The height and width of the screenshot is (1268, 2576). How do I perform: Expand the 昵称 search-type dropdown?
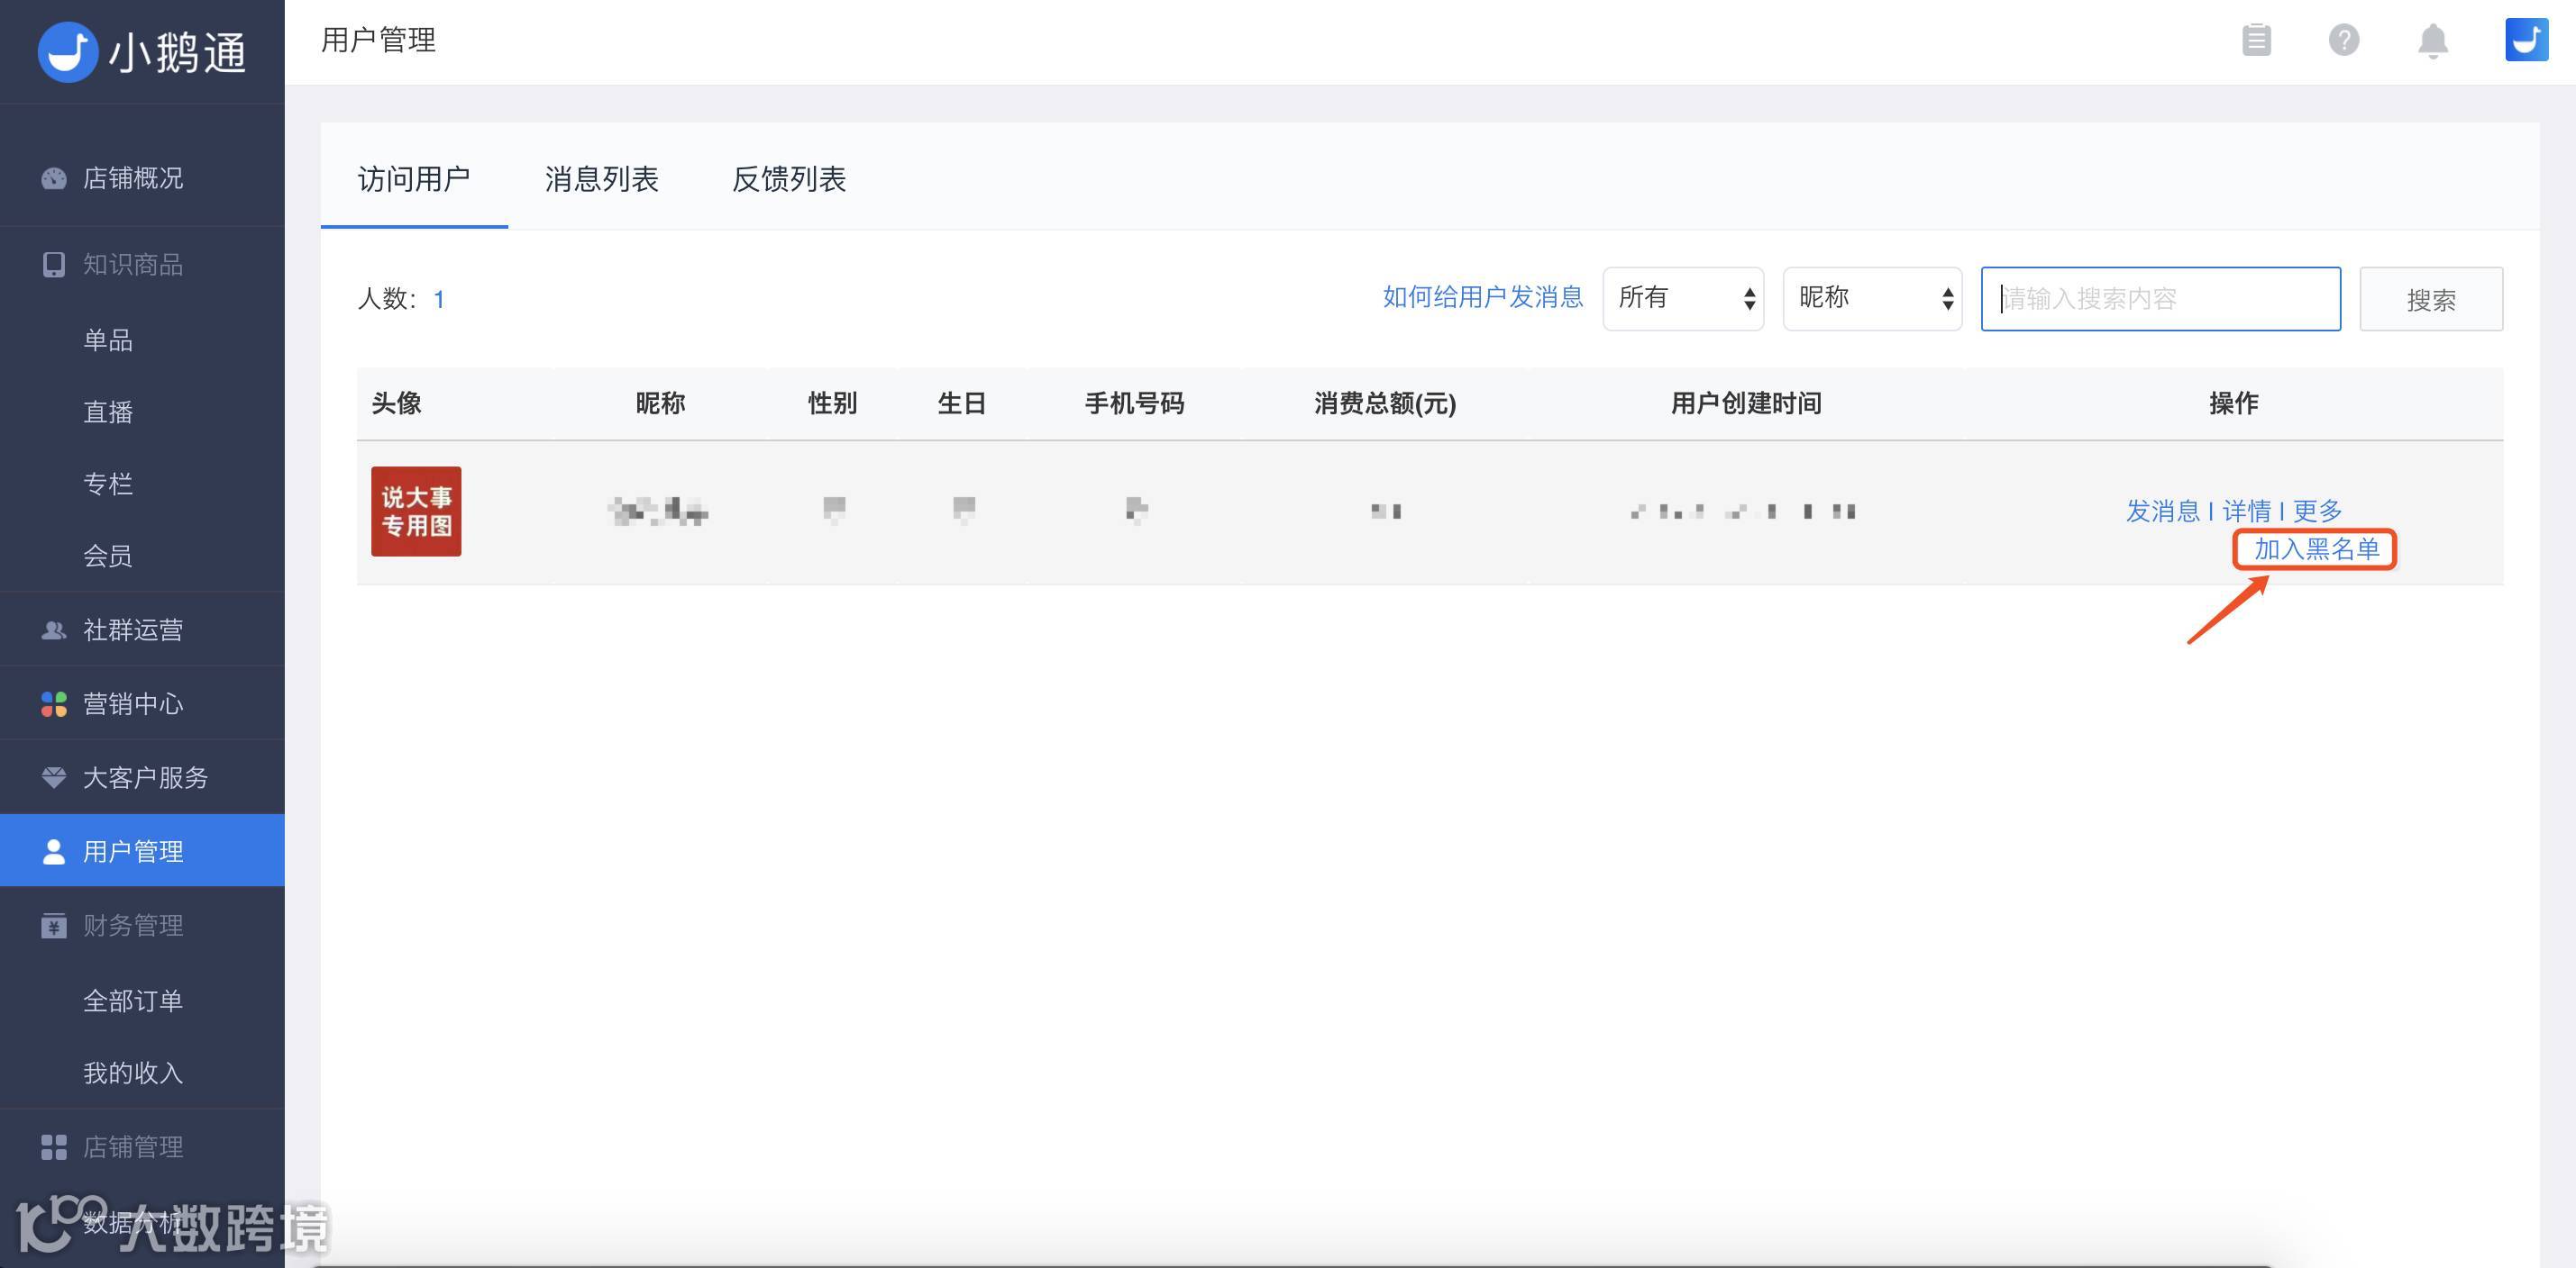click(x=1871, y=298)
